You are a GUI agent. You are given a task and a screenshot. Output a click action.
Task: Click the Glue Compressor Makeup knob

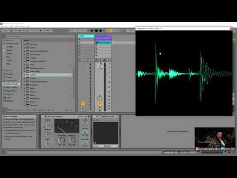coord(72,140)
